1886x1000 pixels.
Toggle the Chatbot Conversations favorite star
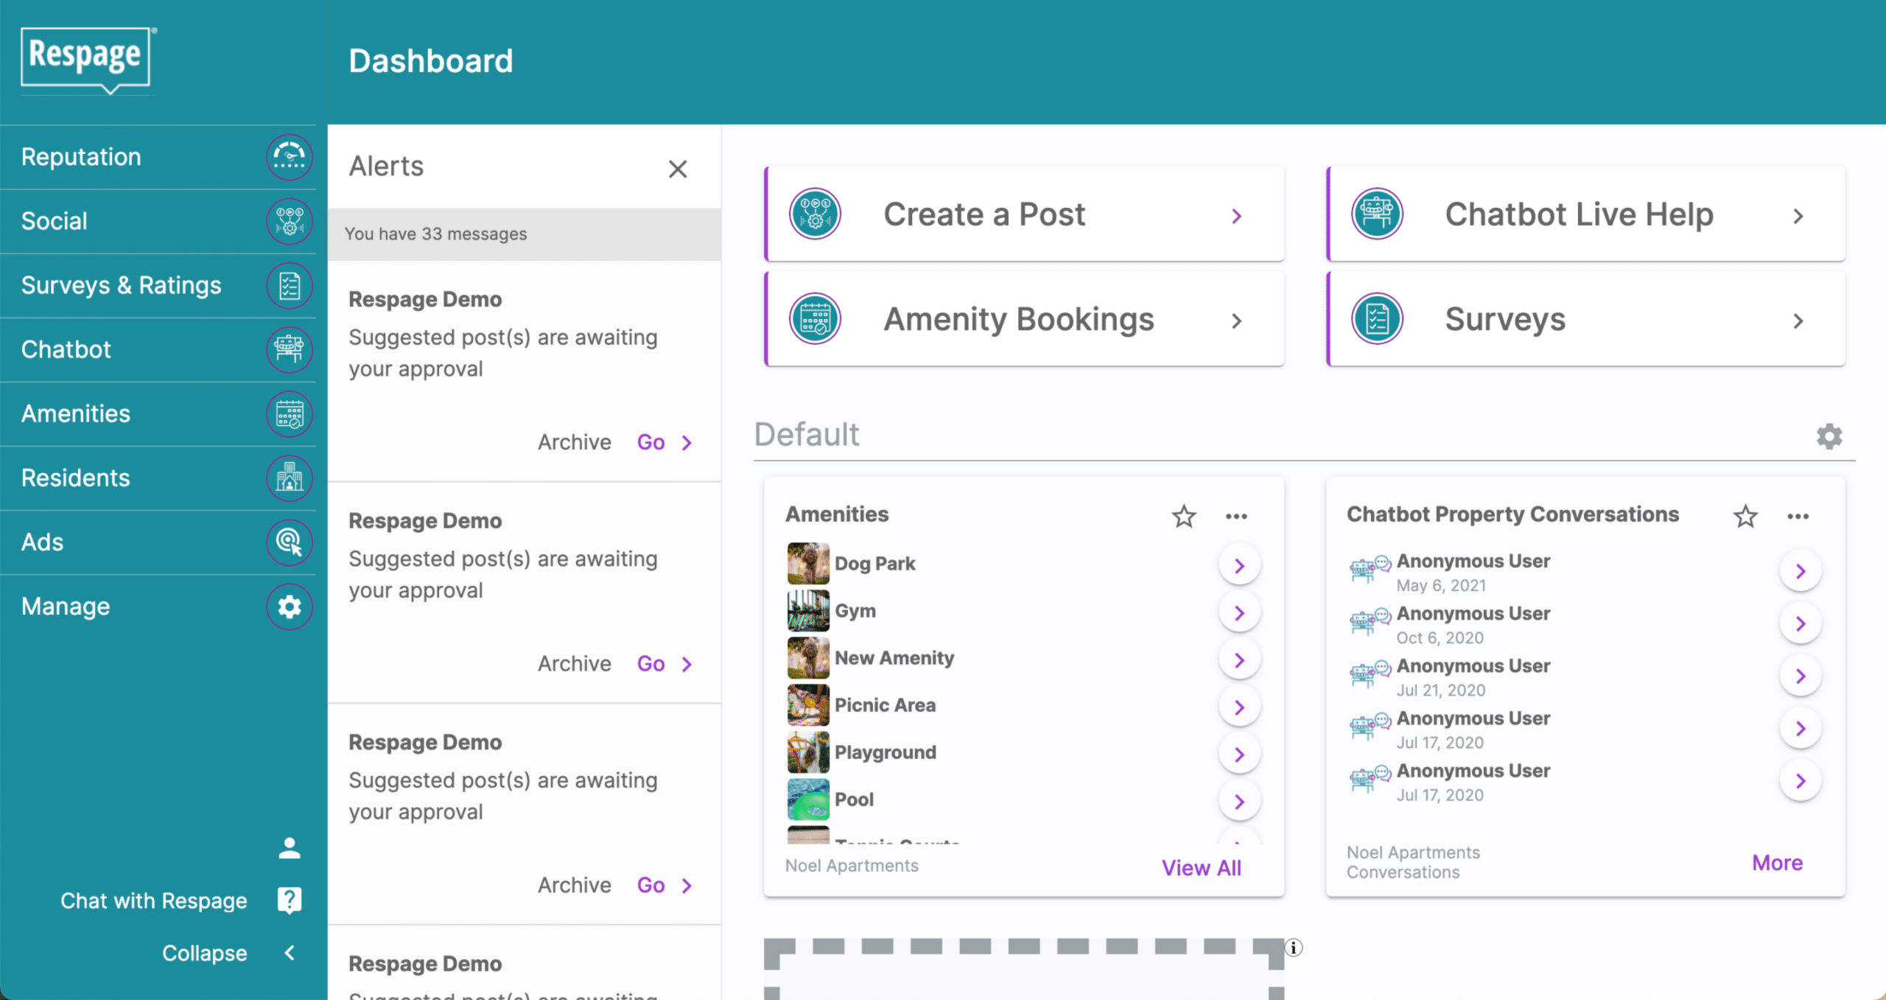(1746, 514)
